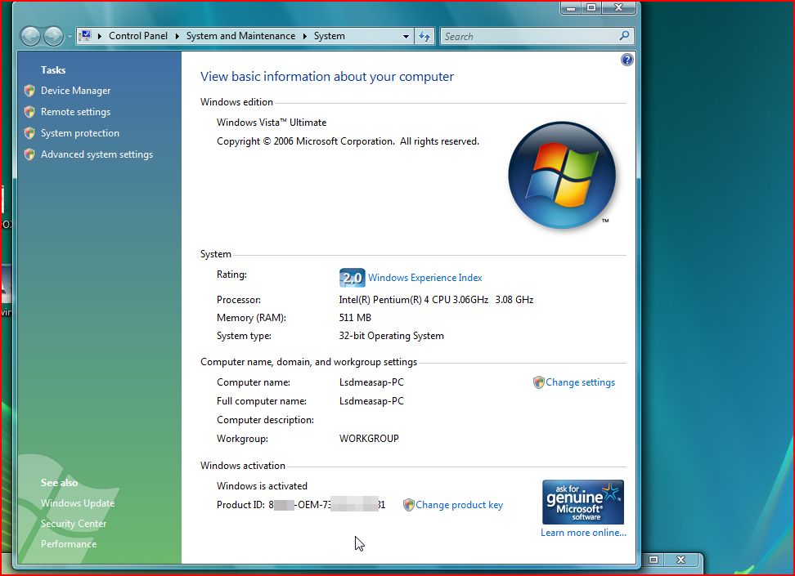Viewport: 795px width, 576px height.
Task: Click Change product key link
Action: tap(460, 505)
